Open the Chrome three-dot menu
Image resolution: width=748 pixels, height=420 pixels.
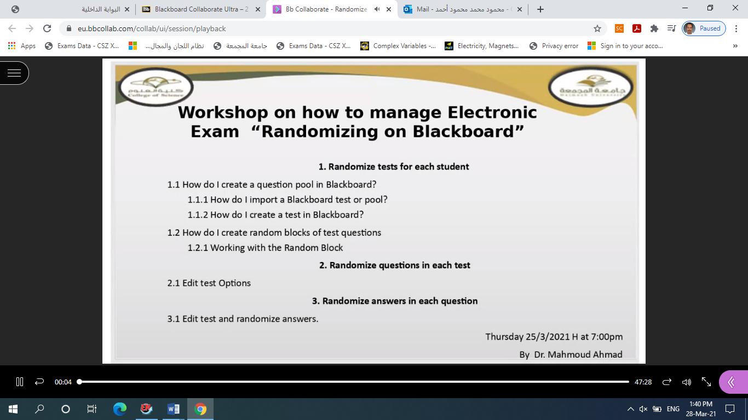tap(736, 28)
